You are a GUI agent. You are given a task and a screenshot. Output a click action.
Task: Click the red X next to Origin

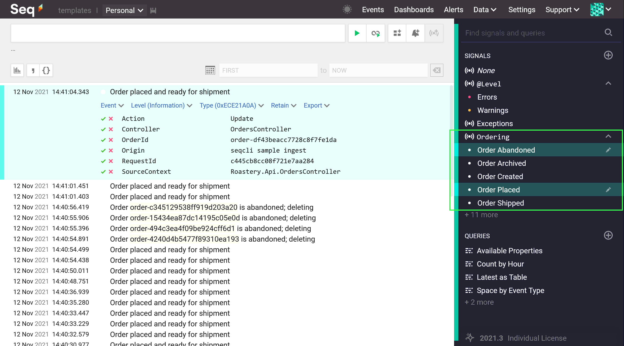click(111, 150)
